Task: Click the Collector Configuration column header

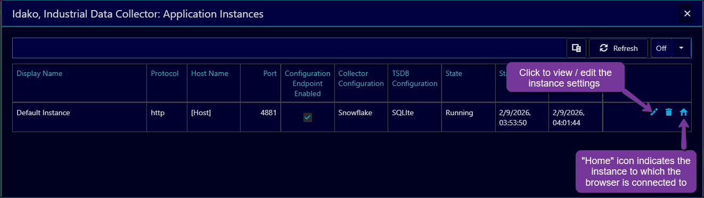Action: tap(361, 79)
